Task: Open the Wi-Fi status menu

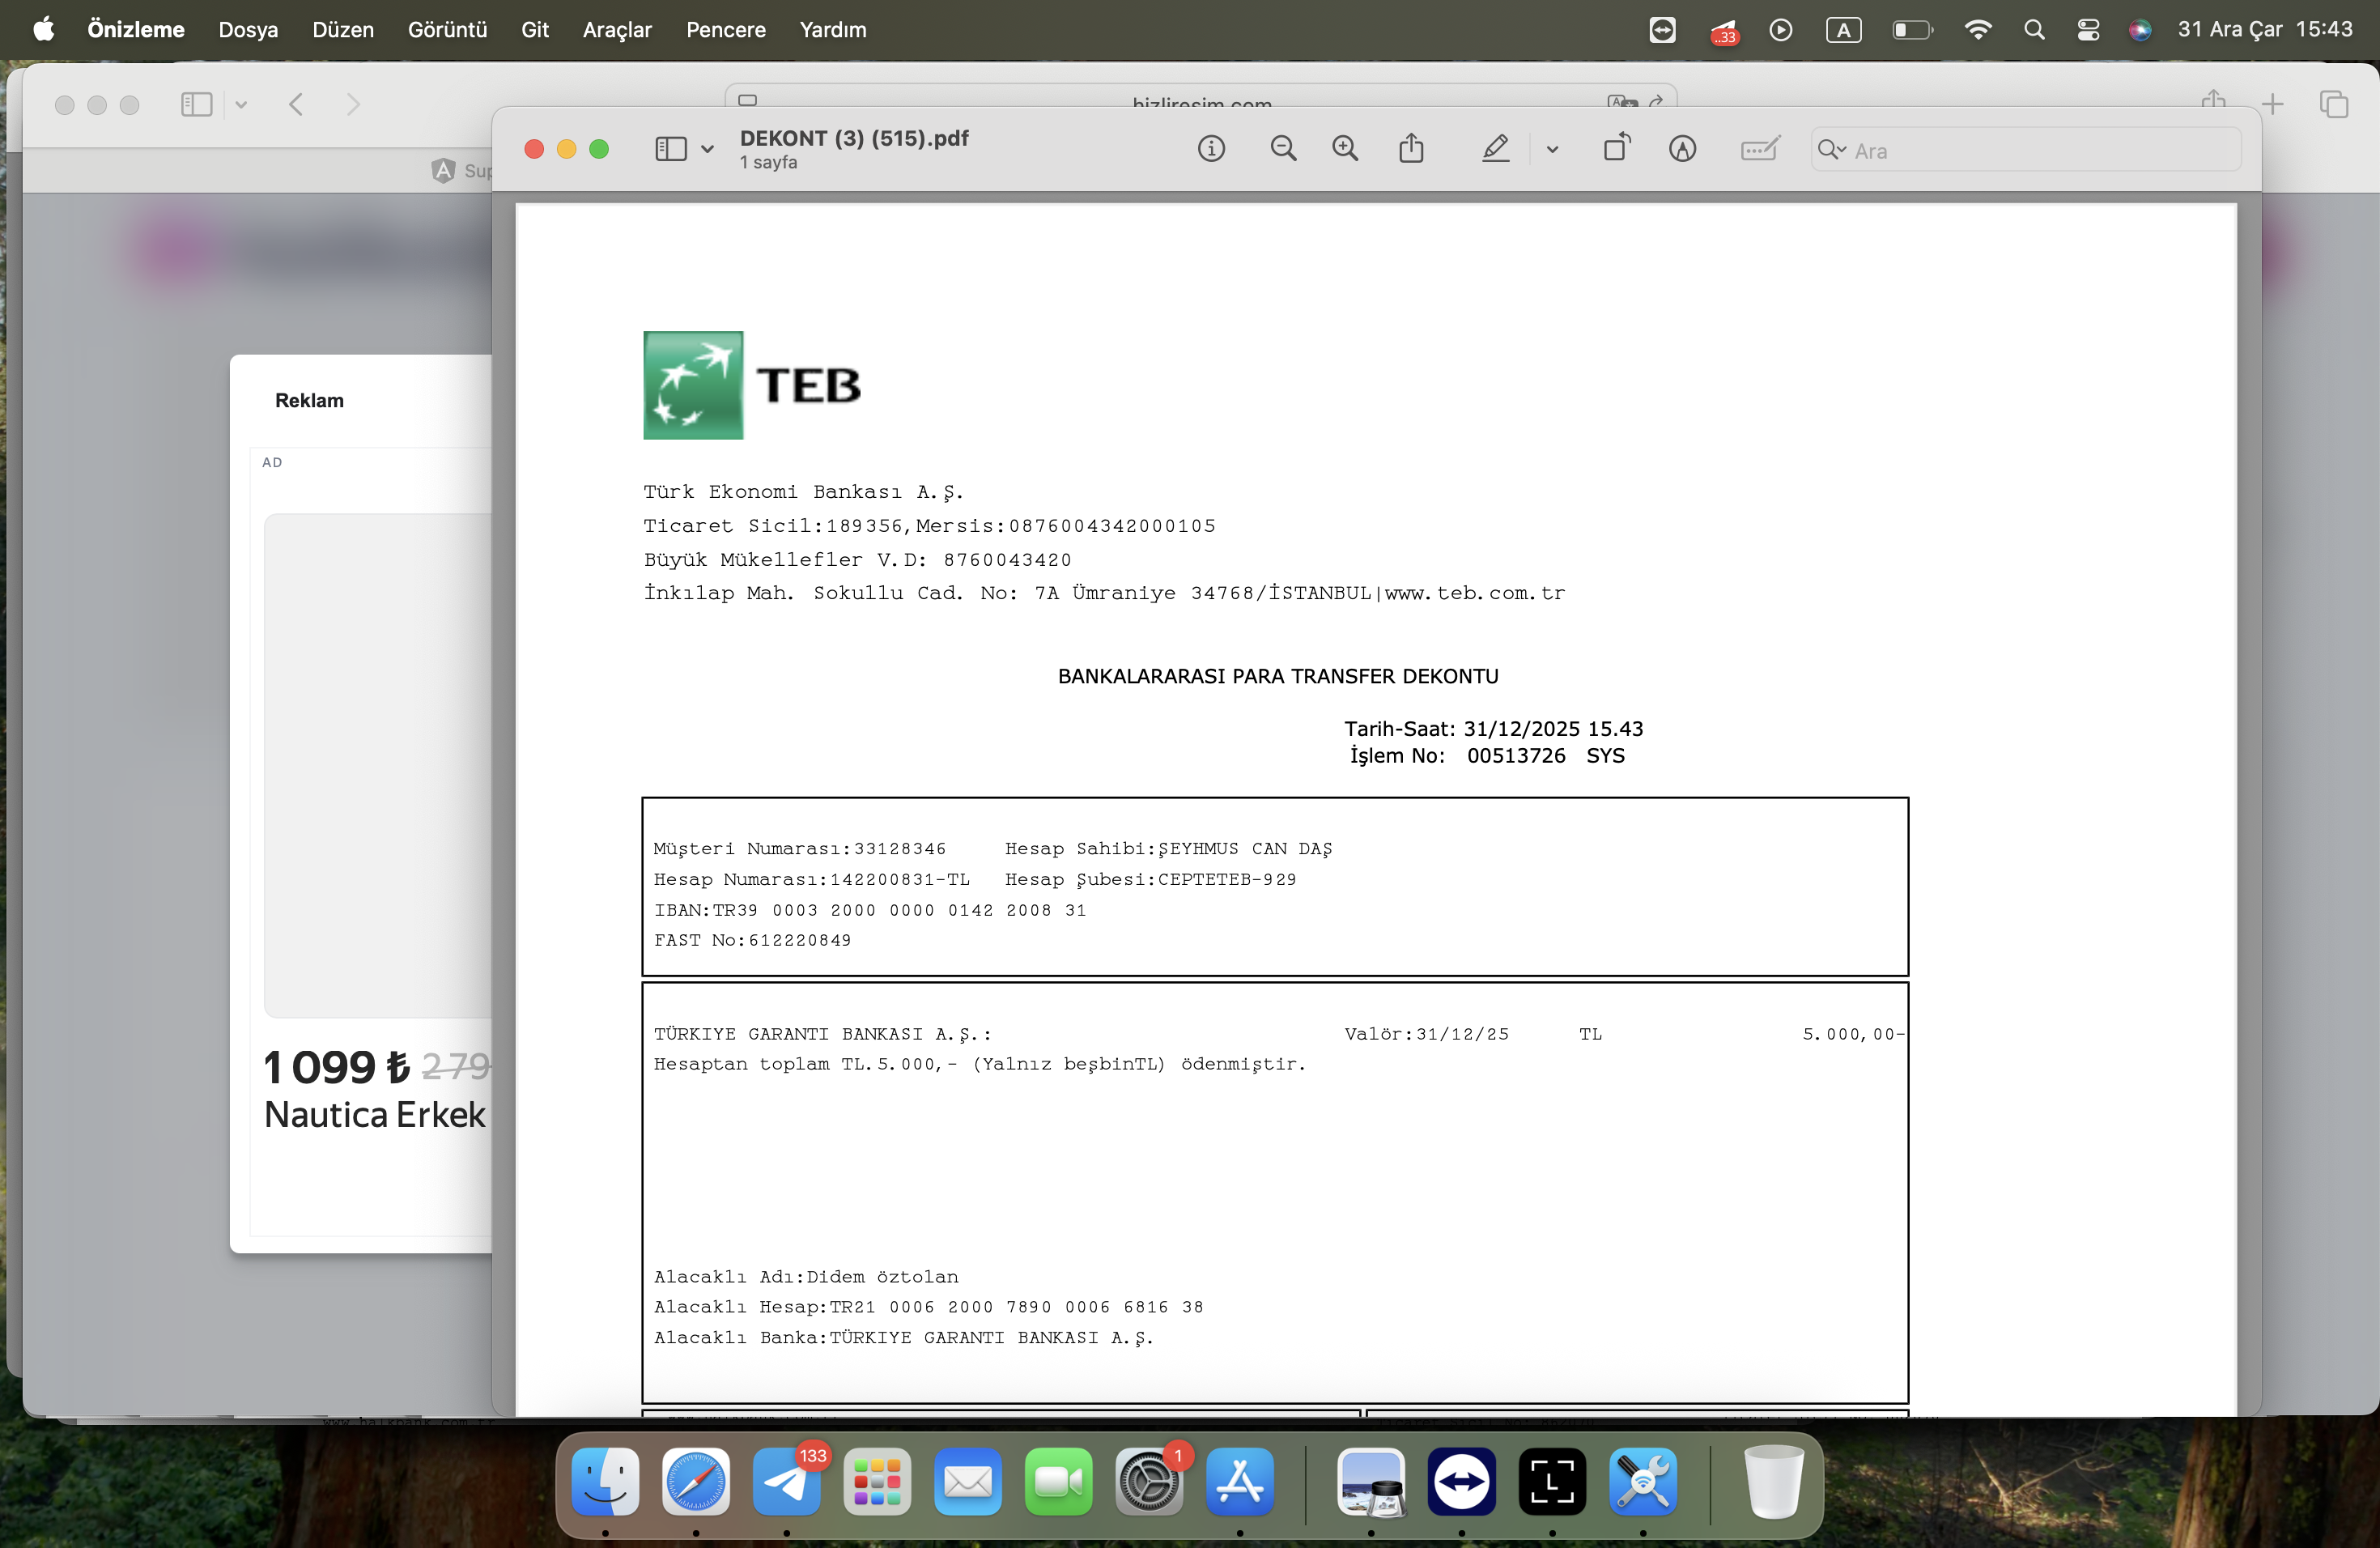Action: (1977, 30)
